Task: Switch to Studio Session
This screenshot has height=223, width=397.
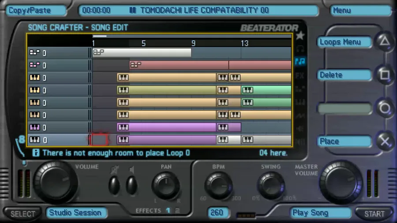Action: click(76, 213)
